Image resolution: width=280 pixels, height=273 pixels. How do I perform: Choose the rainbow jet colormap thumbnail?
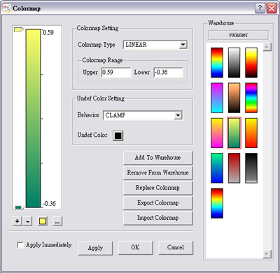point(217,63)
